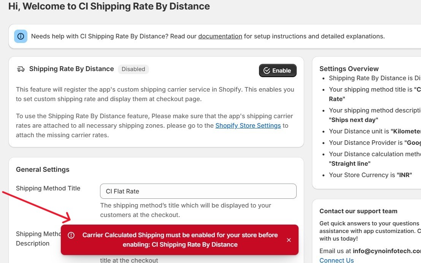Open the Shopify Store Settings link

click(248, 125)
